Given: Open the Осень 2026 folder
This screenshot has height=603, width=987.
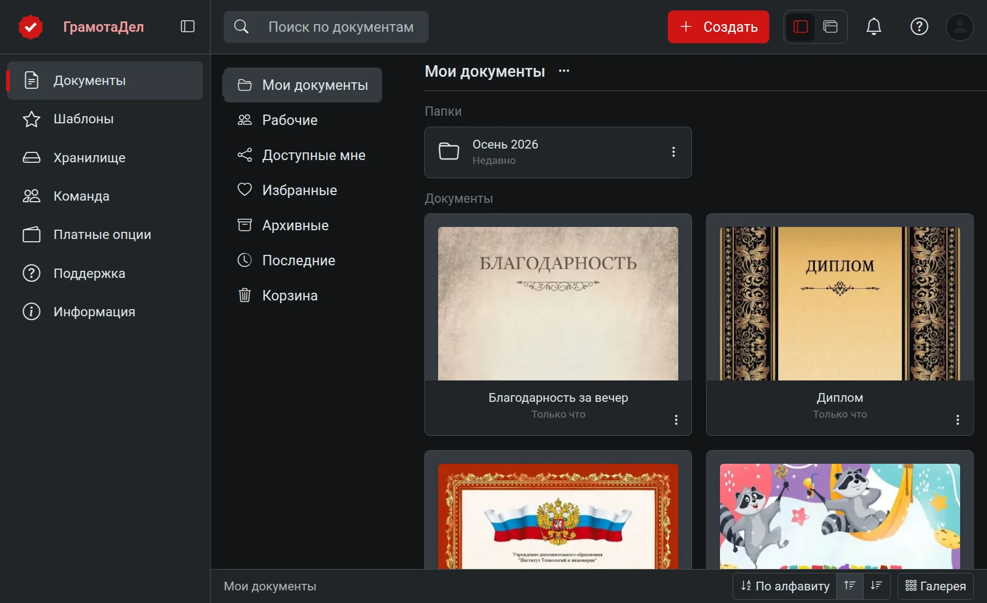Looking at the screenshot, I should click(558, 152).
